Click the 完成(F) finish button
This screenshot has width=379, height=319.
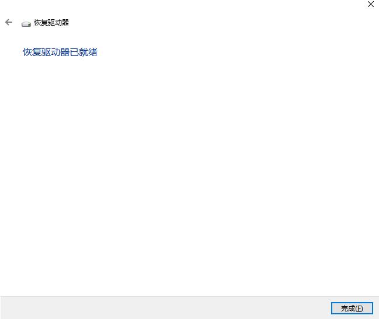352,308
